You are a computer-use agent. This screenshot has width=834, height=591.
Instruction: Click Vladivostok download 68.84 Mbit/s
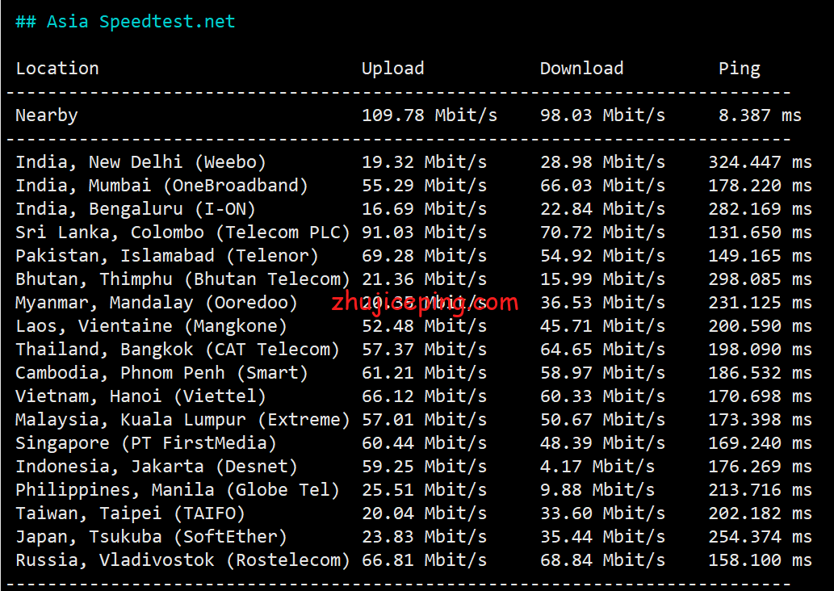click(602, 560)
